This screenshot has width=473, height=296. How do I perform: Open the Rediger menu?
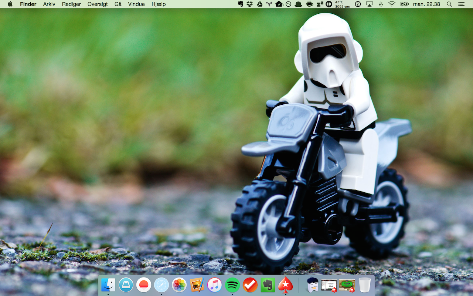tap(71, 4)
